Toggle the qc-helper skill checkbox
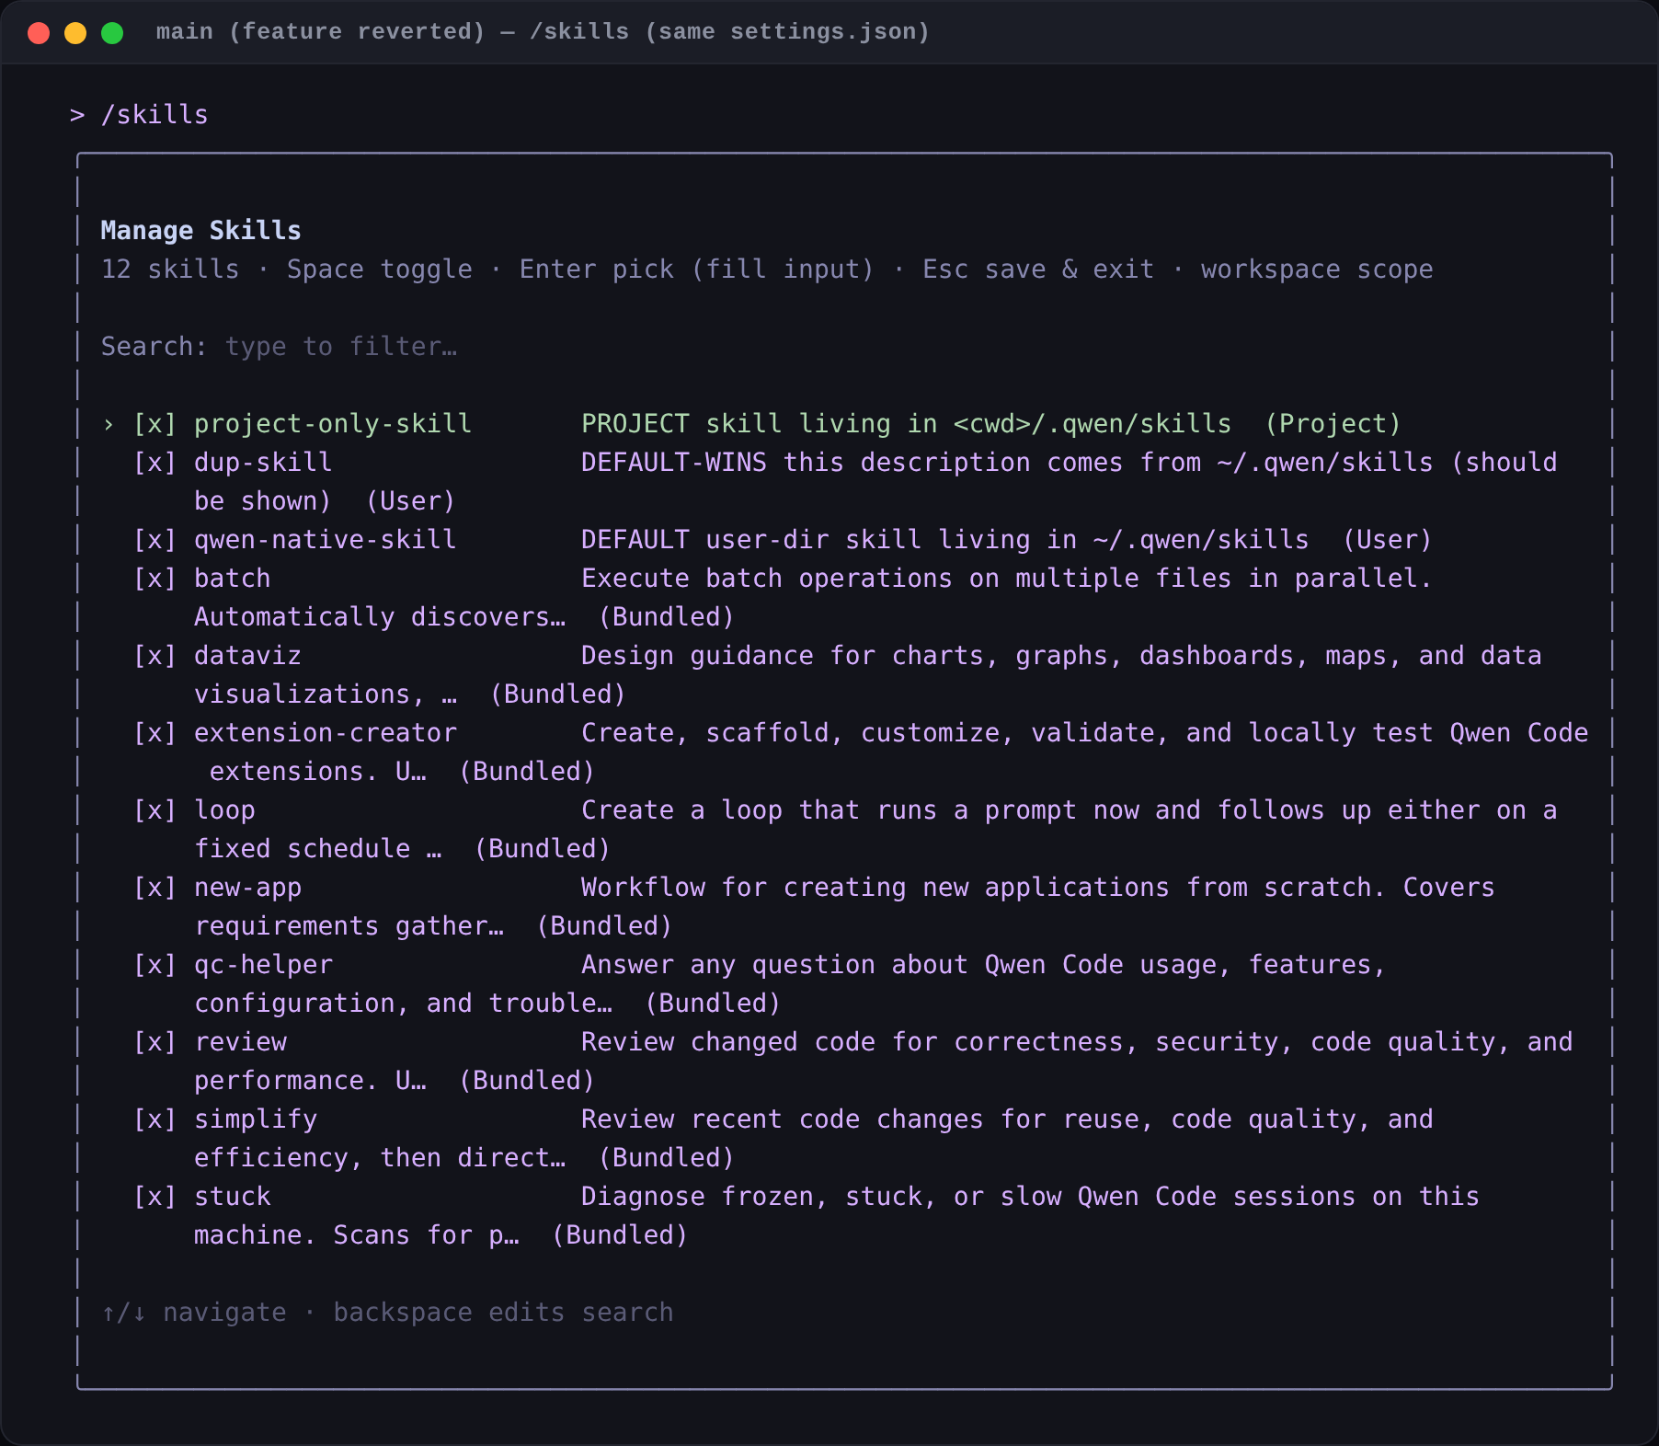The image size is (1659, 1446). coord(154,965)
